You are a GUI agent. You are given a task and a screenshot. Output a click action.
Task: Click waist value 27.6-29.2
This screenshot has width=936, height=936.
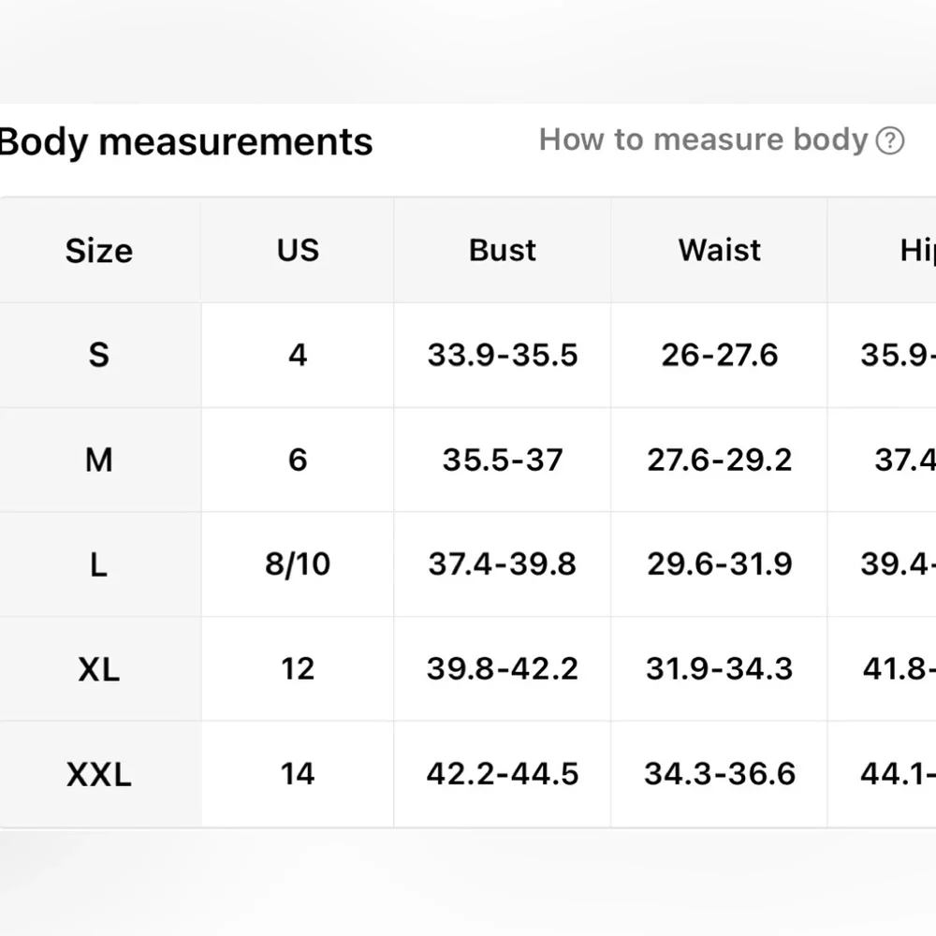pos(720,460)
